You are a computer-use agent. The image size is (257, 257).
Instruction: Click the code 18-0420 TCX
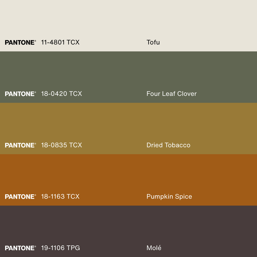pyautogui.click(x=61, y=94)
